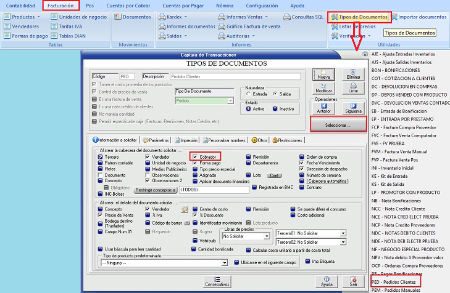Go to Siguiente record
Screen dimensions: 450x293
coord(354,108)
